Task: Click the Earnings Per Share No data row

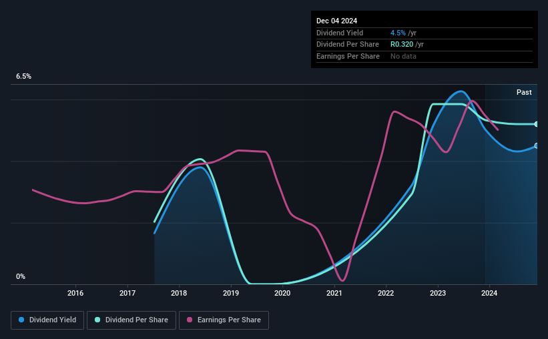Action: (425, 56)
